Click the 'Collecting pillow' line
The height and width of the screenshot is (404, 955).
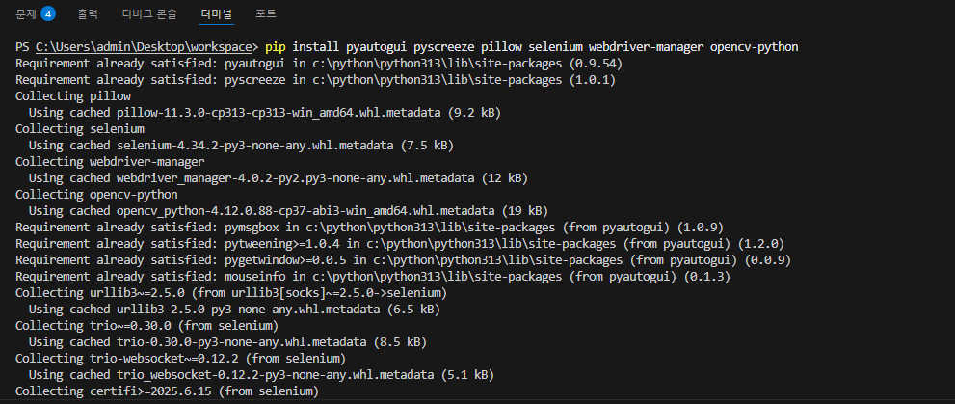[73, 96]
